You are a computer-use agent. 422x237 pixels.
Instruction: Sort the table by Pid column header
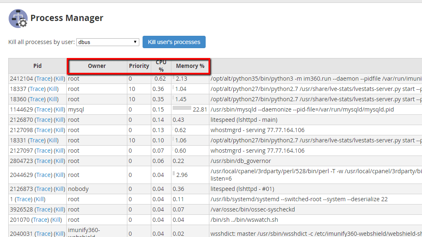38,66
